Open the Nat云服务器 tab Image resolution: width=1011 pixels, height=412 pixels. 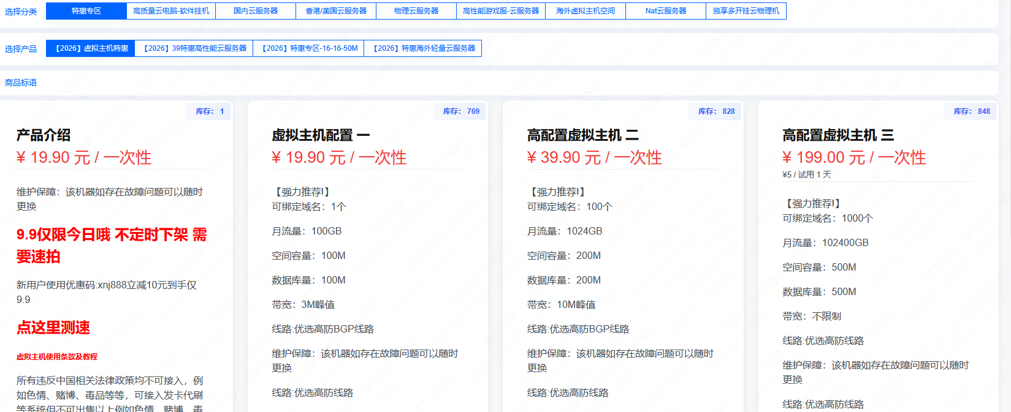point(666,11)
